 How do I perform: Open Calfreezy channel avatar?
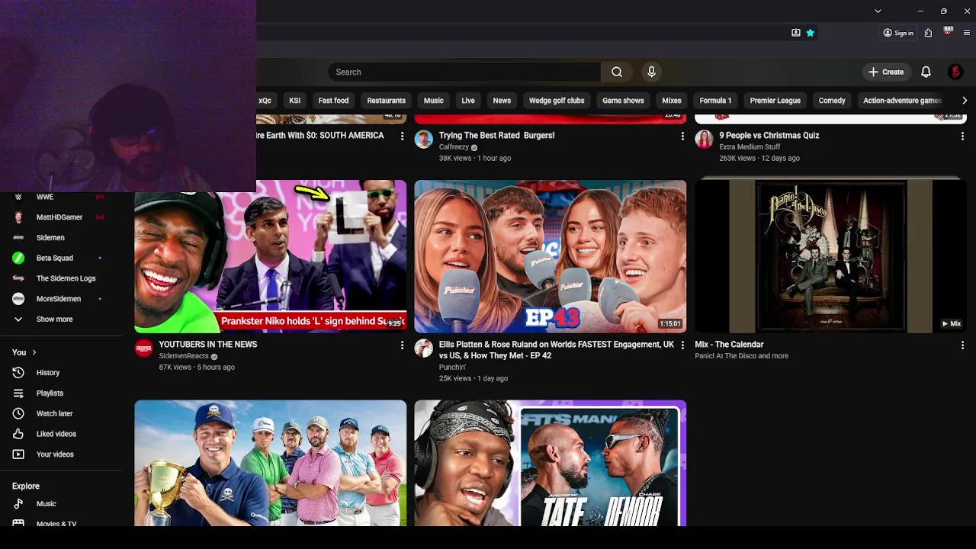(423, 139)
